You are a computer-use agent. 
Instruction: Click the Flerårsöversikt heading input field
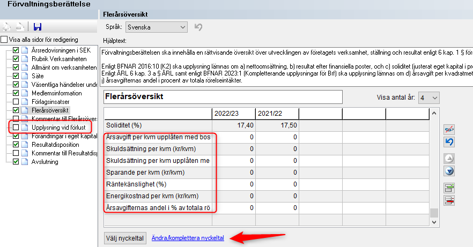tap(223, 97)
